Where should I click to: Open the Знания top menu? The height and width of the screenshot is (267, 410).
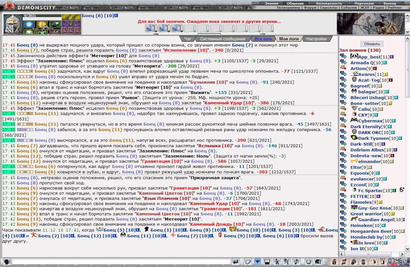pos(271,3)
